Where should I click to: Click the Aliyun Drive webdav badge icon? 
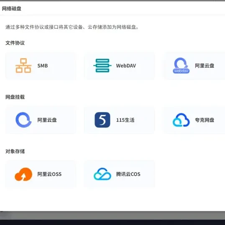click(x=181, y=66)
